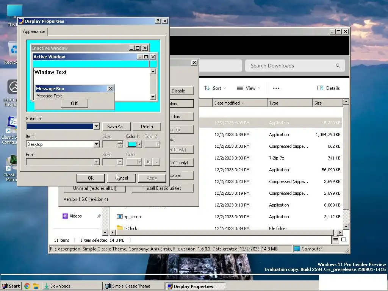This screenshot has width=388, height=291.
Task: Sort by the Type column header
Action: [x=290, y=103]
